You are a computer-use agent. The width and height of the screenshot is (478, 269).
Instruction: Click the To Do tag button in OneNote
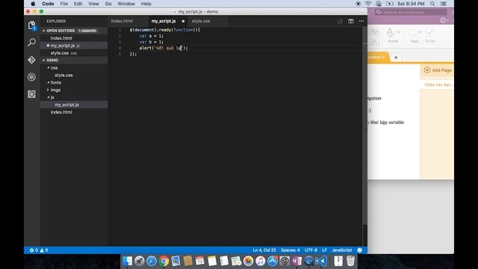430,35
